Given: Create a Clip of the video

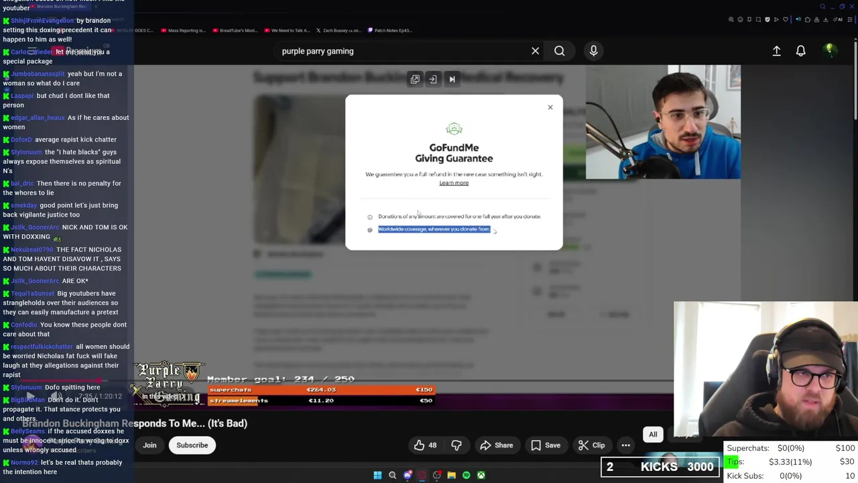Looking at the screenshot, I should pyautogui.click(x=592, y=445).
